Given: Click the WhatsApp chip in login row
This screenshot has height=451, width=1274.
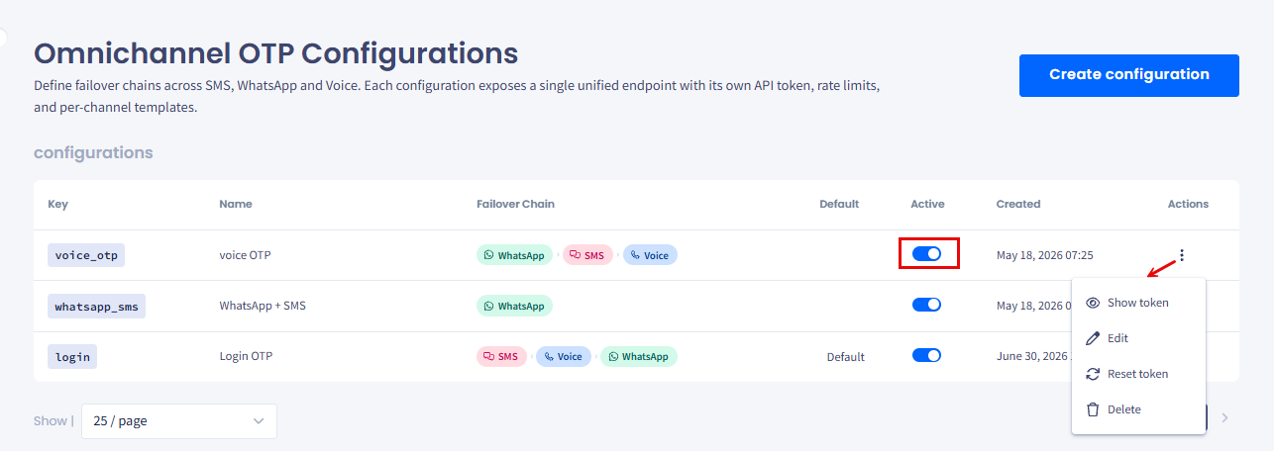Looking at the screenshot, I should (639, 356).
